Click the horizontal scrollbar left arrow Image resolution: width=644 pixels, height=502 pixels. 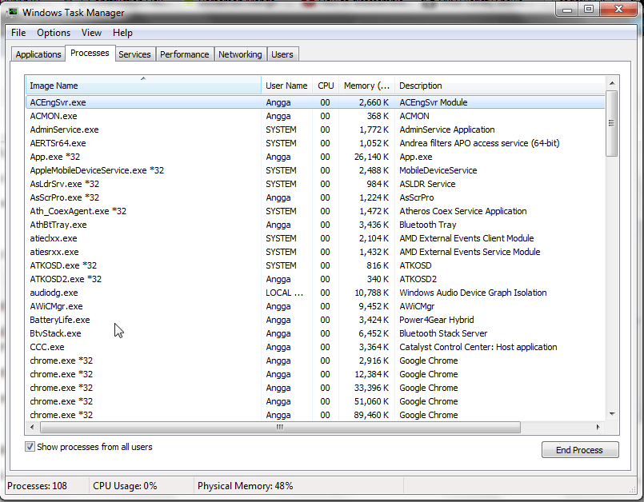click(x=33, y=428)
